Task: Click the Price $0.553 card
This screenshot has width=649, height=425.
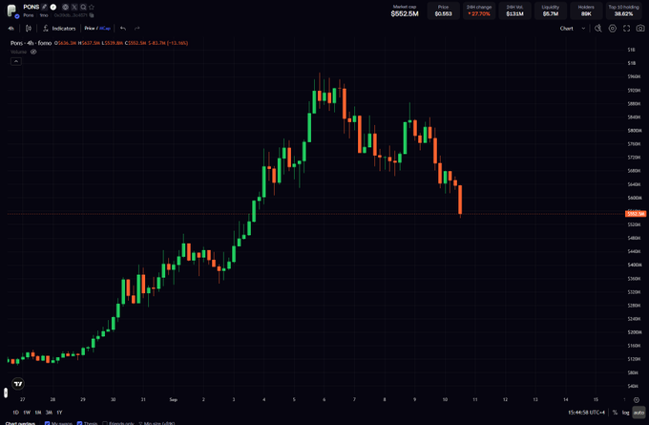Action: click(443, 11)
